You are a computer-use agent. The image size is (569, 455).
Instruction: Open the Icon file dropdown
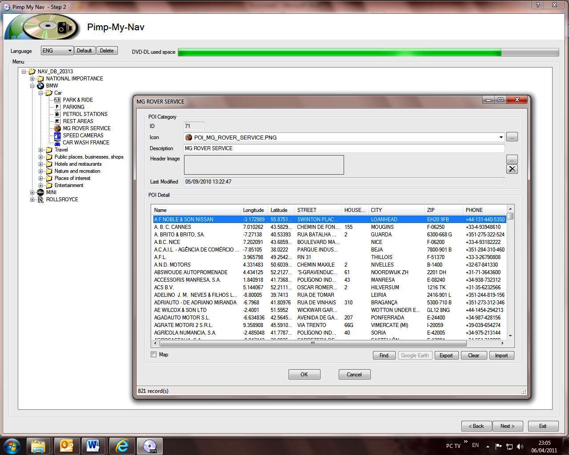click(x=501, y=137)
